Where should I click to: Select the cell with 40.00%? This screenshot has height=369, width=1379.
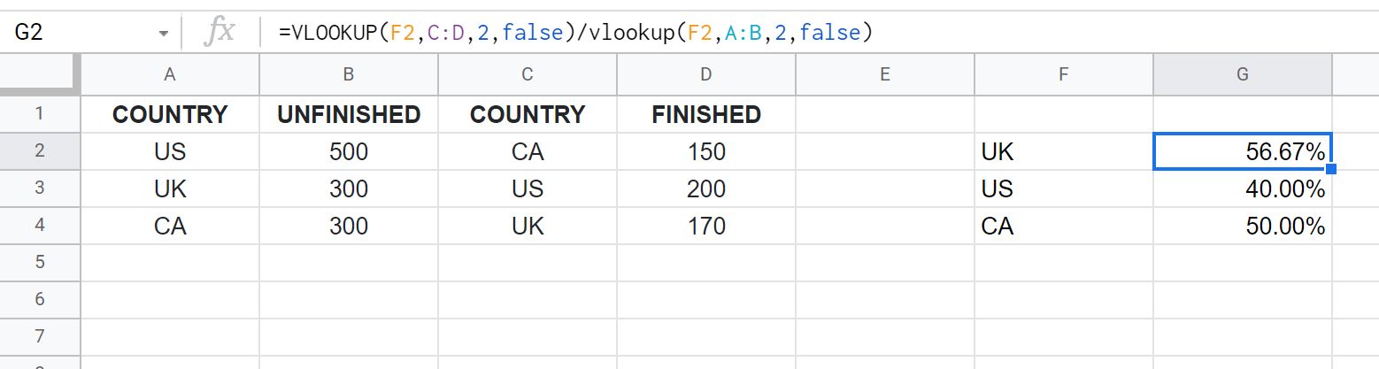[x=1242, y=188]
